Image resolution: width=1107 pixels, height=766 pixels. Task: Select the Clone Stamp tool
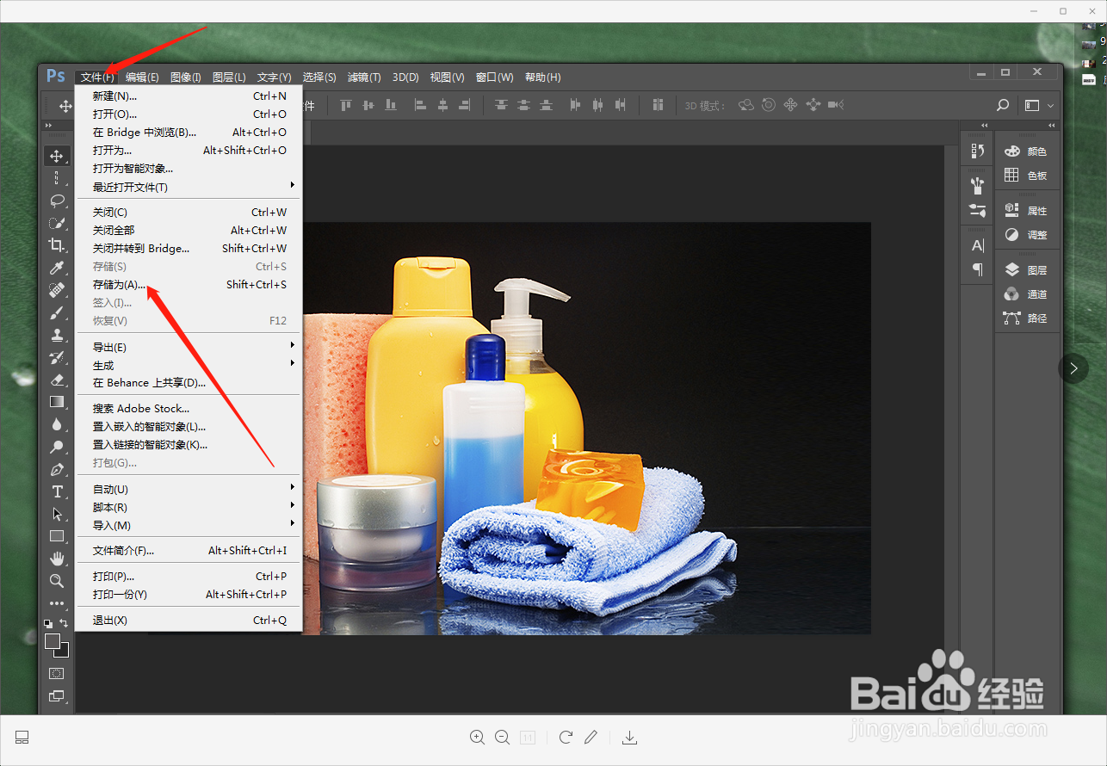click(x=57, y=335)
